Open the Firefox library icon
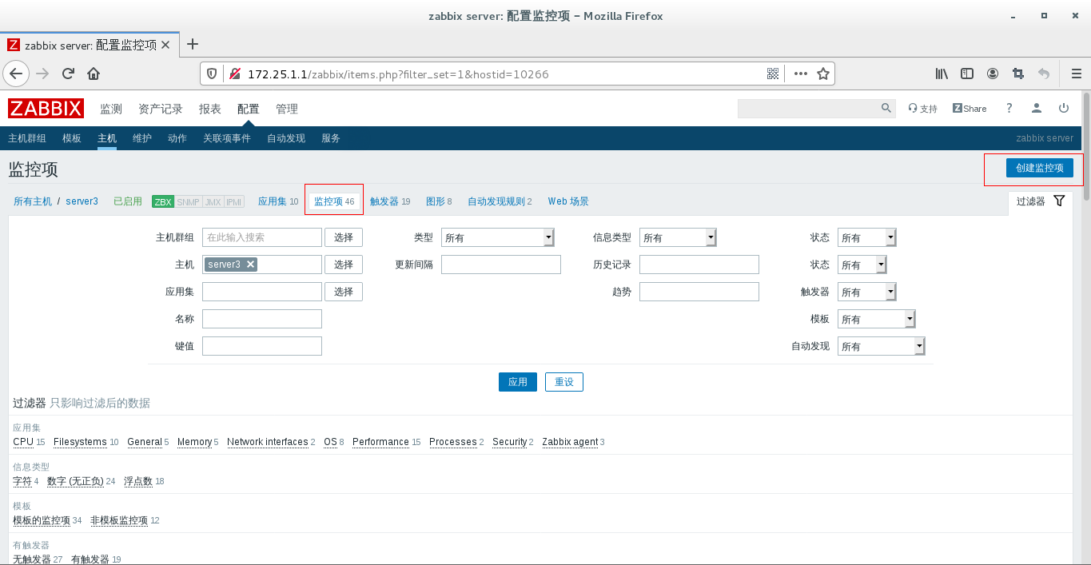The width and height of the screenshot is (1091, 565). coord(942,74)
